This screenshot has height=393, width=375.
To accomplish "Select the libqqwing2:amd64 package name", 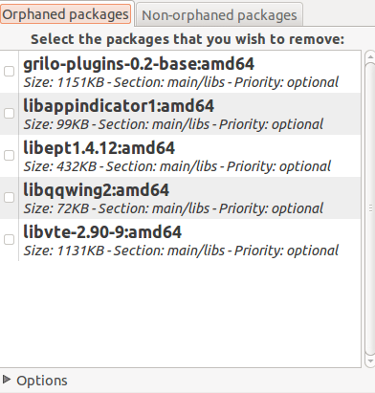I will pos(97,190).
